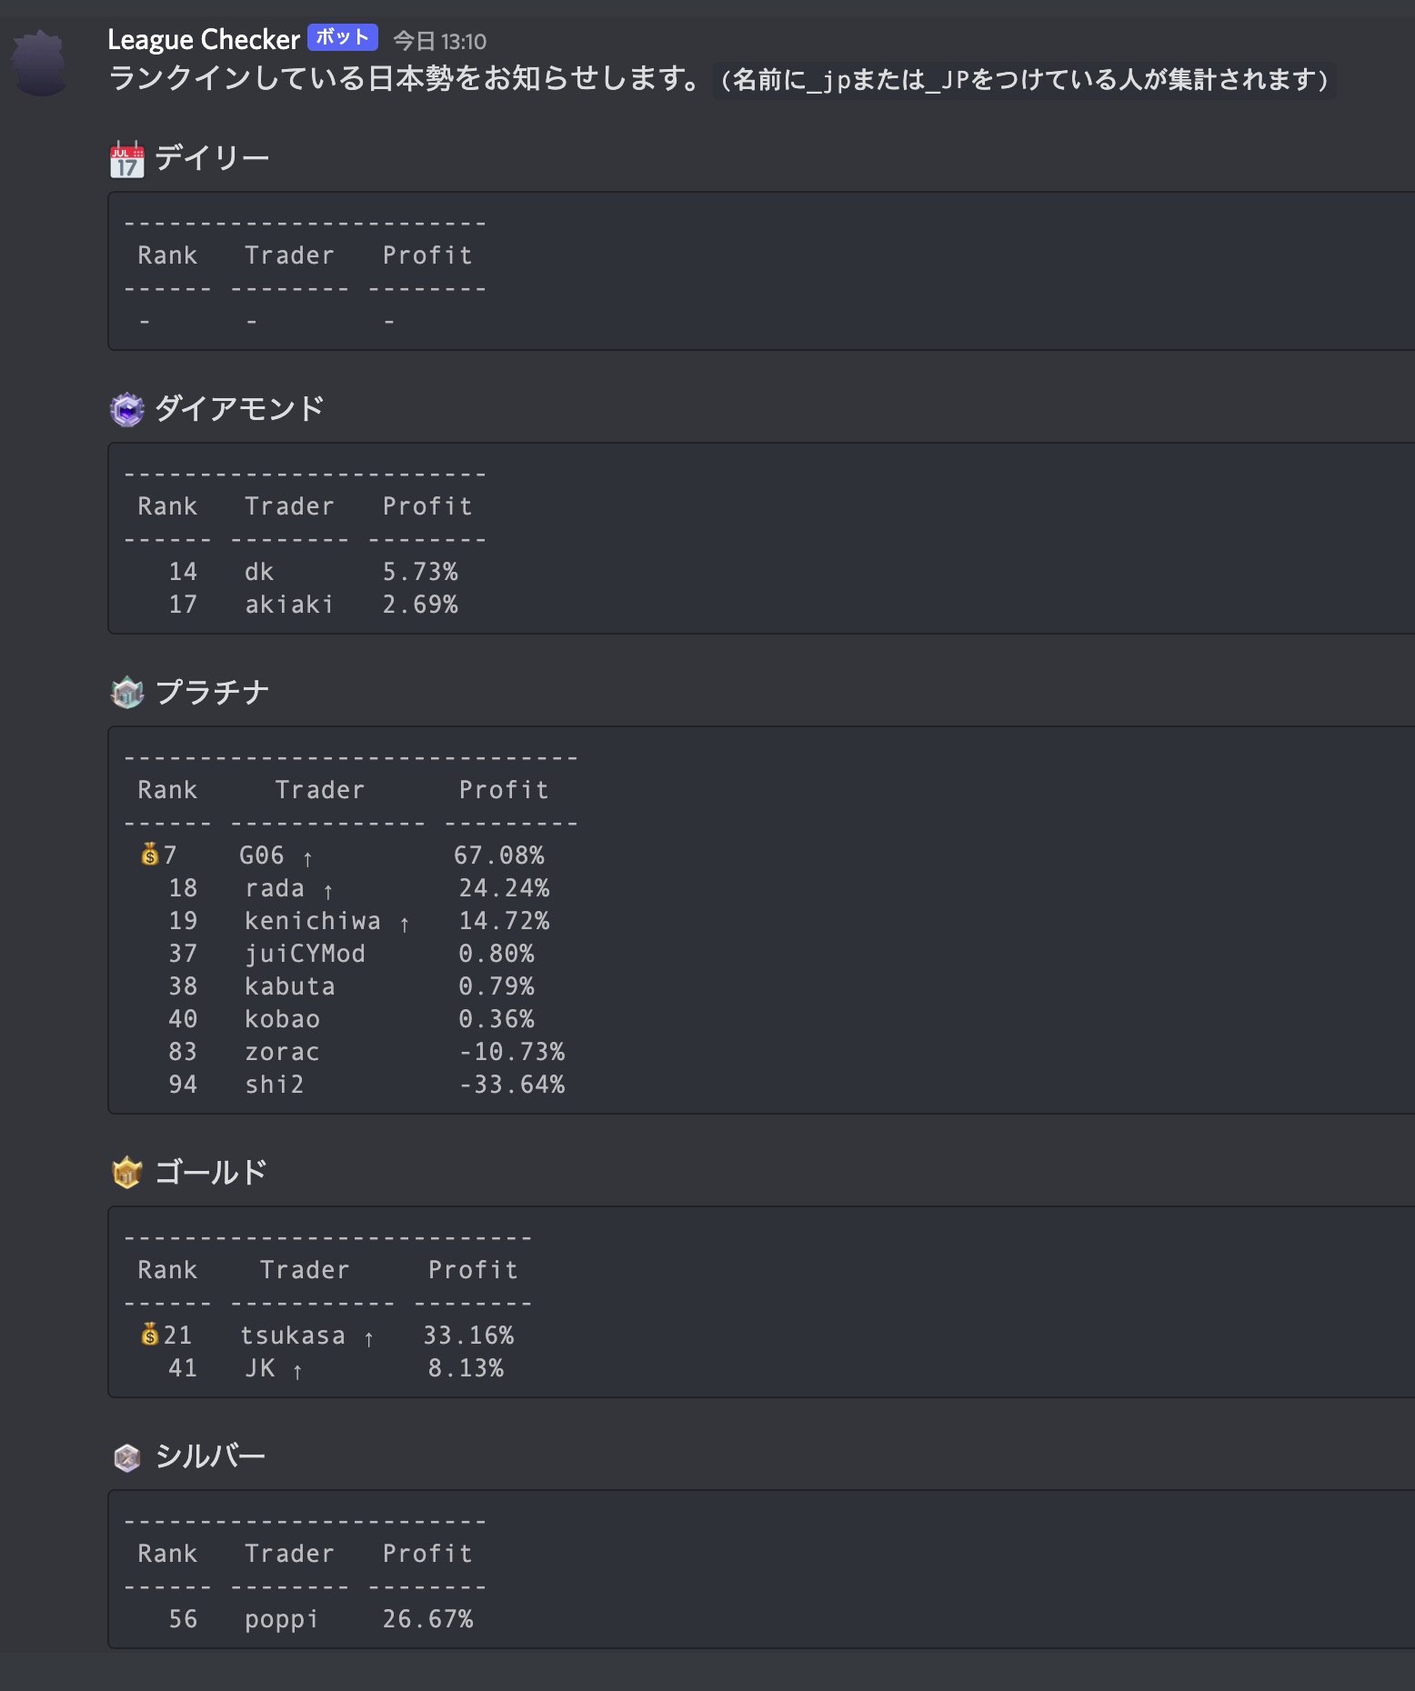Click the ゴールド section heading text
The height and width of the screenshot is (1691, 1415).
click(x=210, y=1173)
